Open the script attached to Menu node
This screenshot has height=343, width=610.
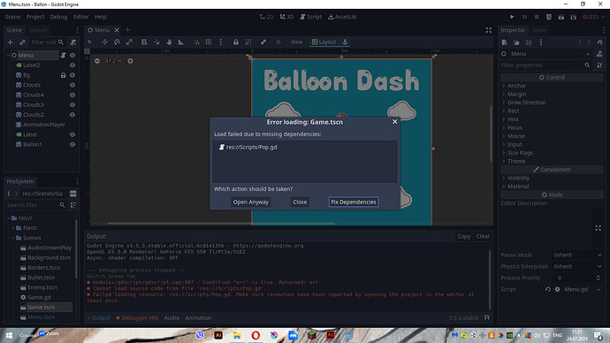(63, 55)
